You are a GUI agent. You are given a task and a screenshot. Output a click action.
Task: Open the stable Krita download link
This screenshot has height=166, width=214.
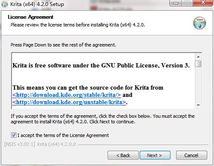point(66,95)
